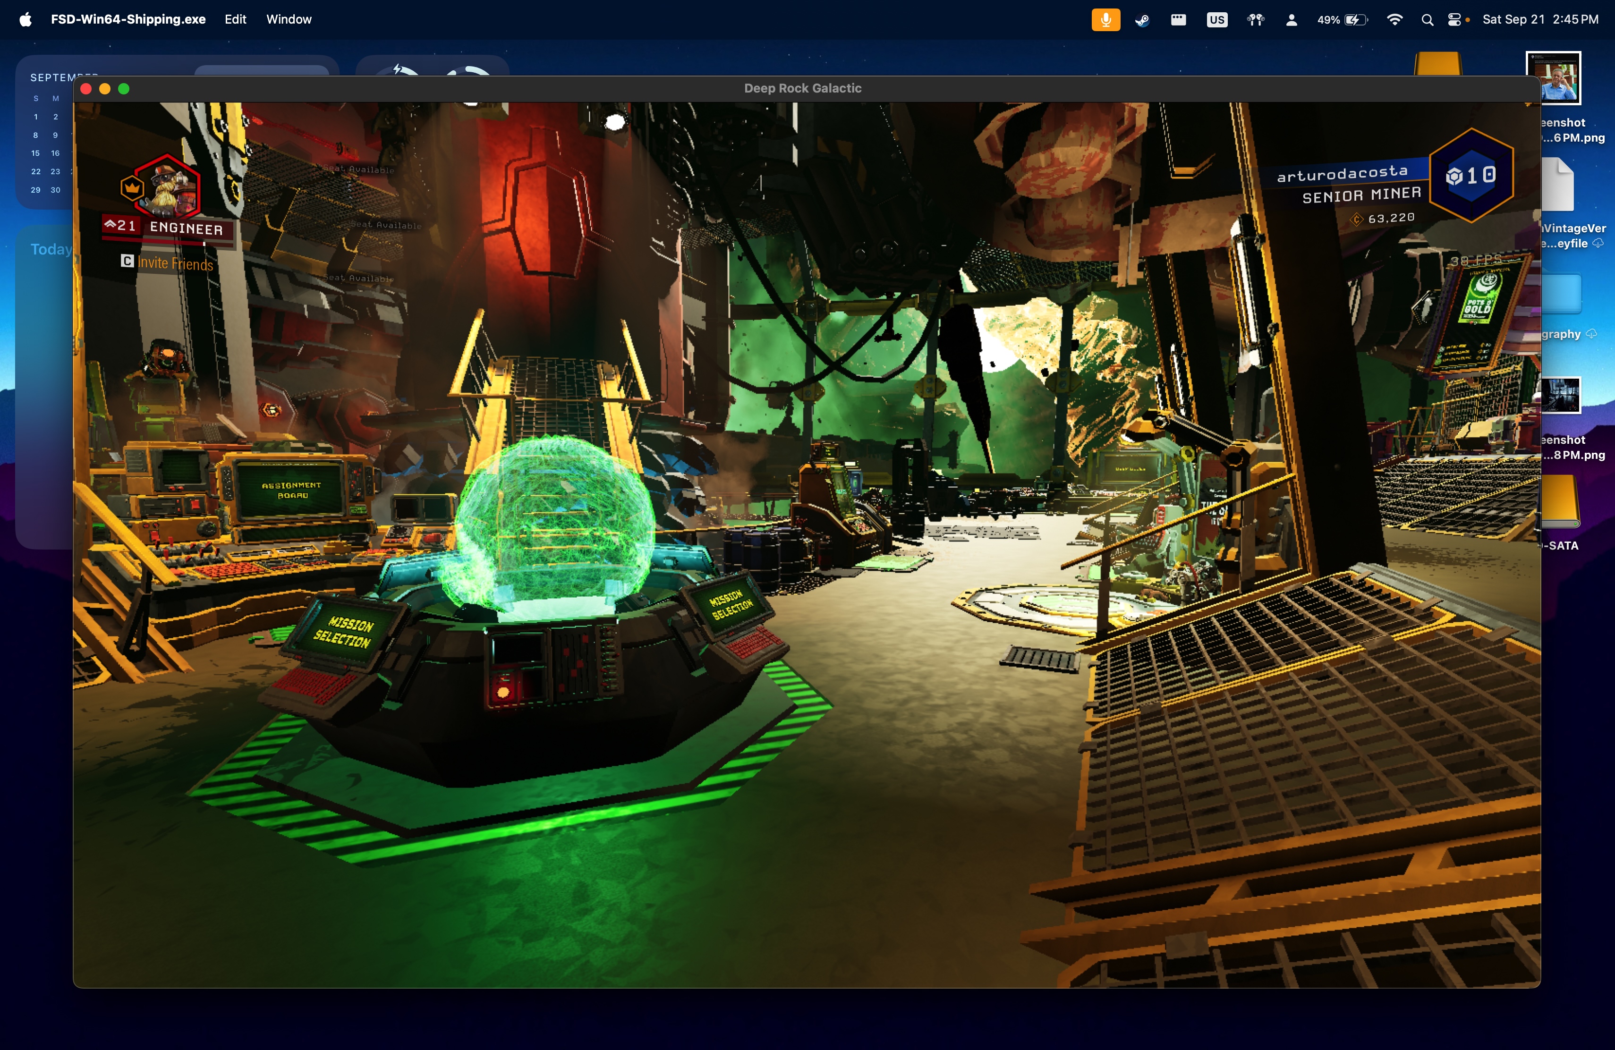Open the Window menu
Screen dimensions: 1615x1050
coord(289,20)
